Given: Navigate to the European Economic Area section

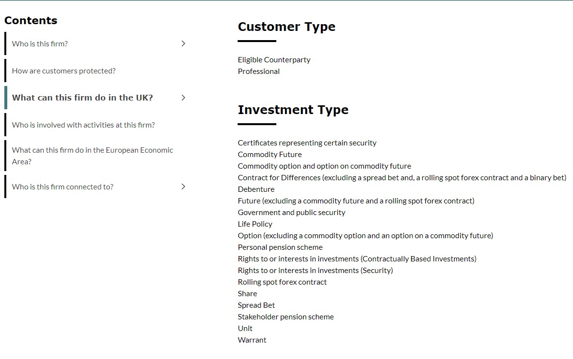Looking at the screenshot, I should 92,156.
